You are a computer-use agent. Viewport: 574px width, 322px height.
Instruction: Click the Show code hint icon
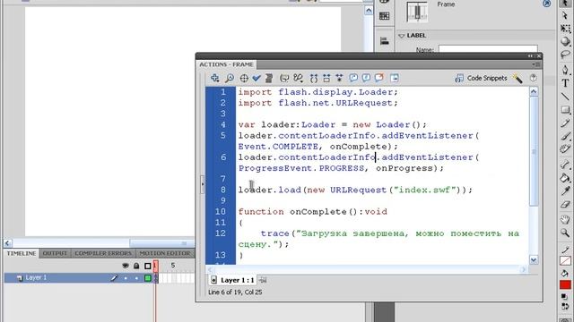(x=284, y=78)
